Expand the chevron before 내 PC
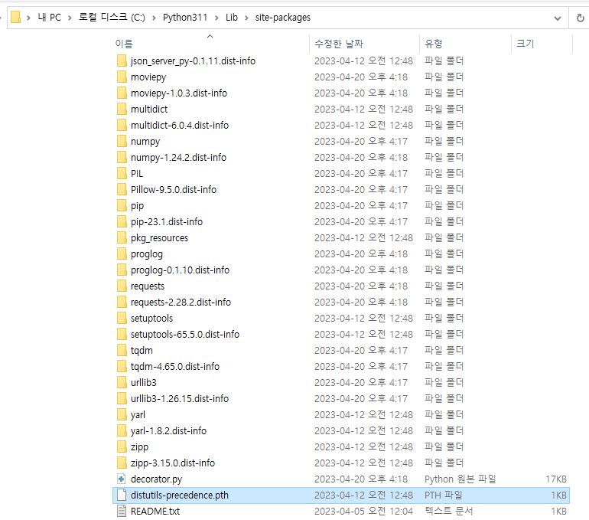 click(28, 18)
